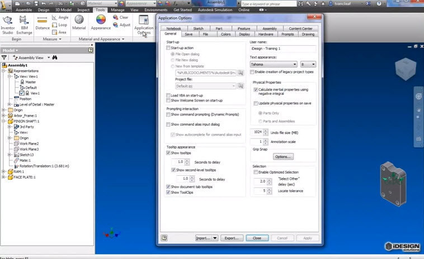
Task: Click the Adjust appearance tool
Action: click(122, 25)
